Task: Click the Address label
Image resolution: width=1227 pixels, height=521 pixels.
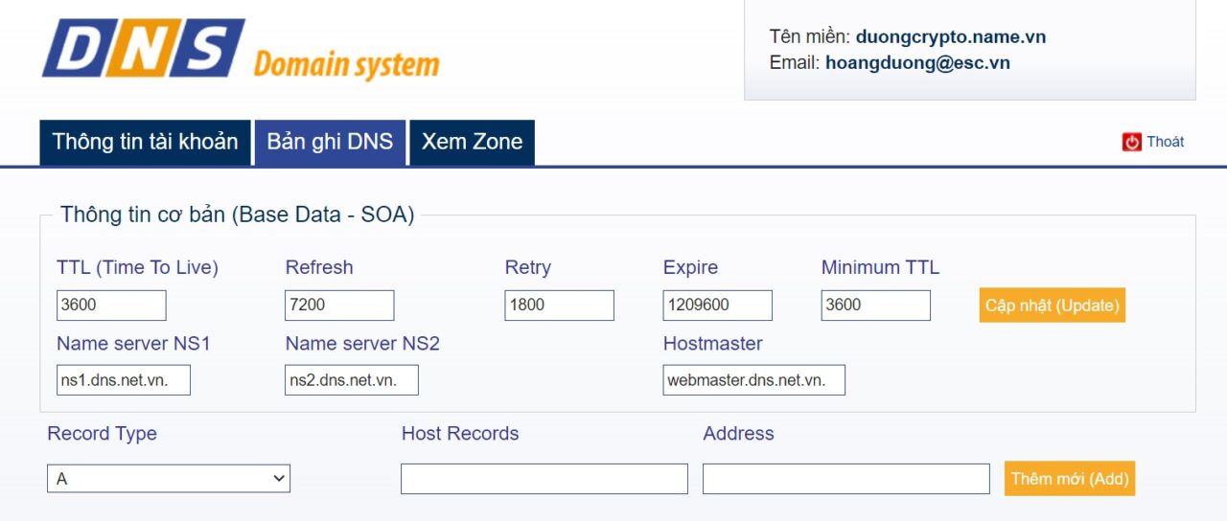Action: (x=738, y=434)
